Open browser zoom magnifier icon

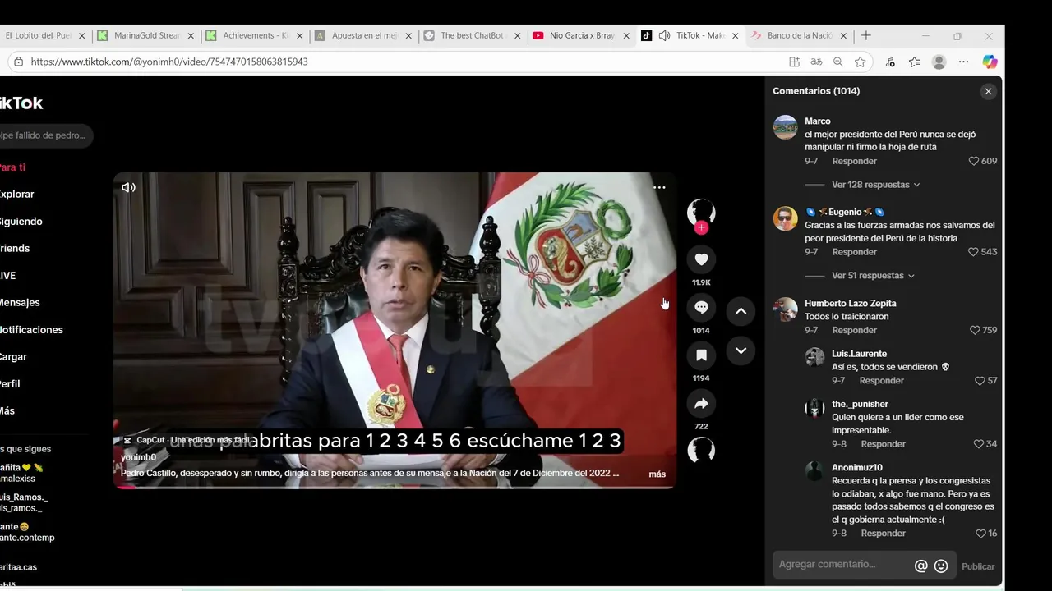(837, 62)
